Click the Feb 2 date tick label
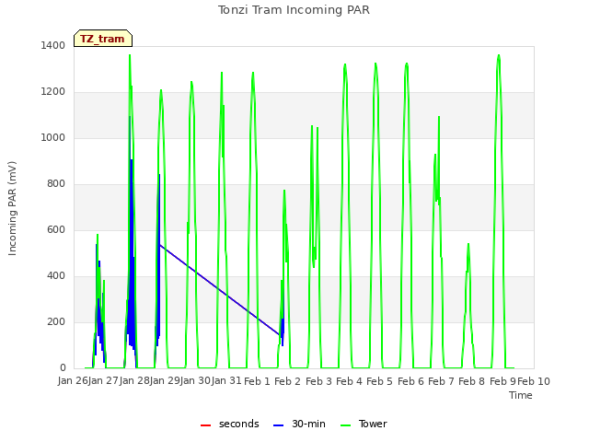Screen dimensions: 589x442 coord(287,381)
